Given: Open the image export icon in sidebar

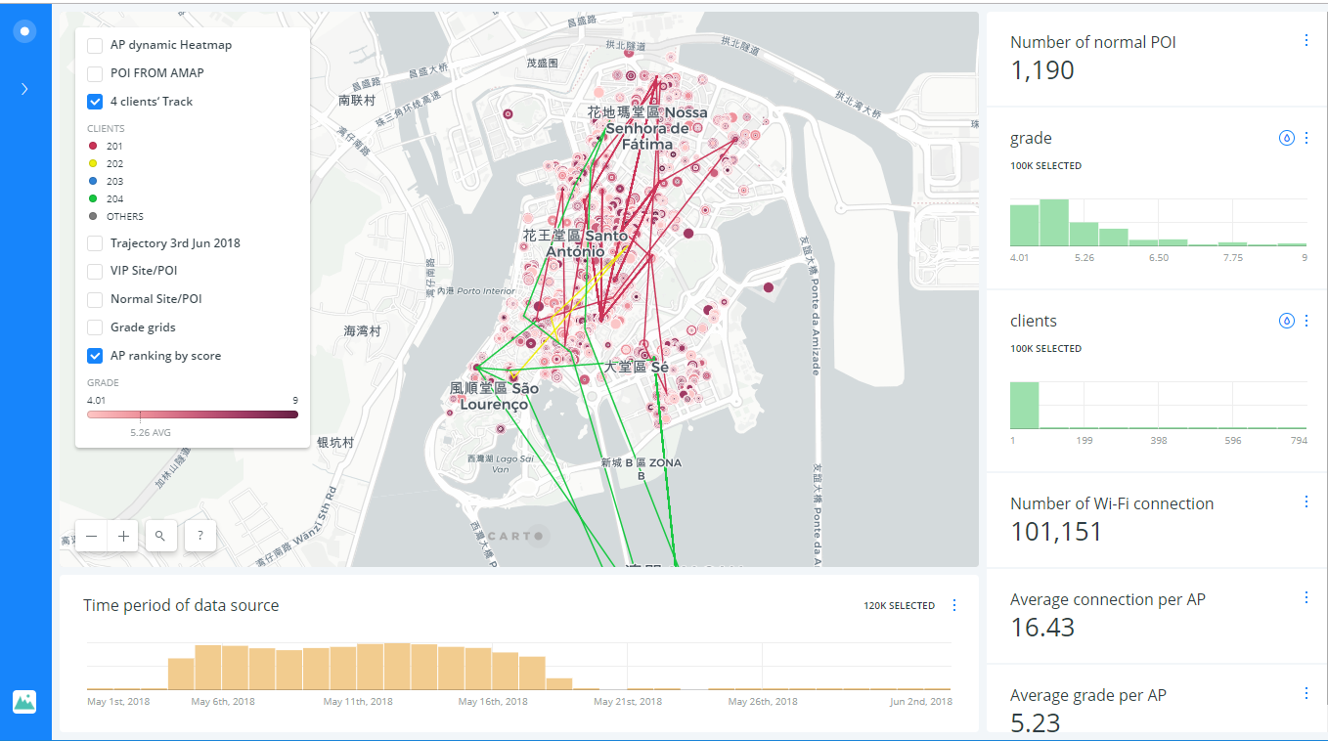Looking at the screenshot, I should tap(24, 702).
